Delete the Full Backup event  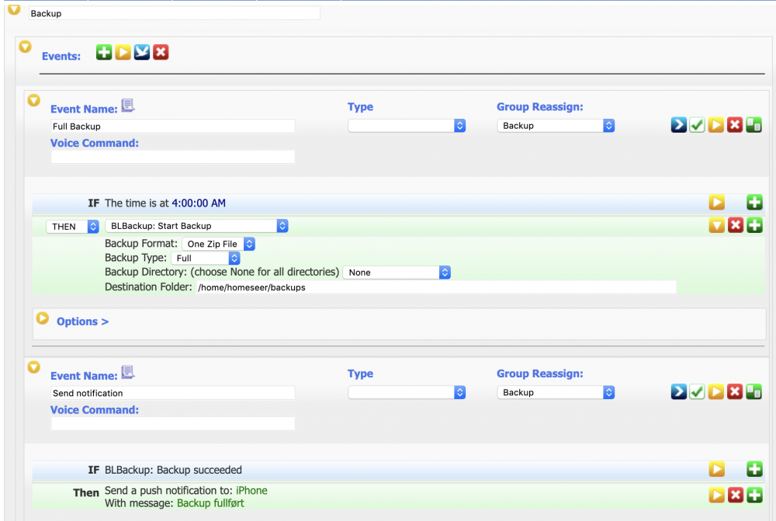(x=735, y=125)
